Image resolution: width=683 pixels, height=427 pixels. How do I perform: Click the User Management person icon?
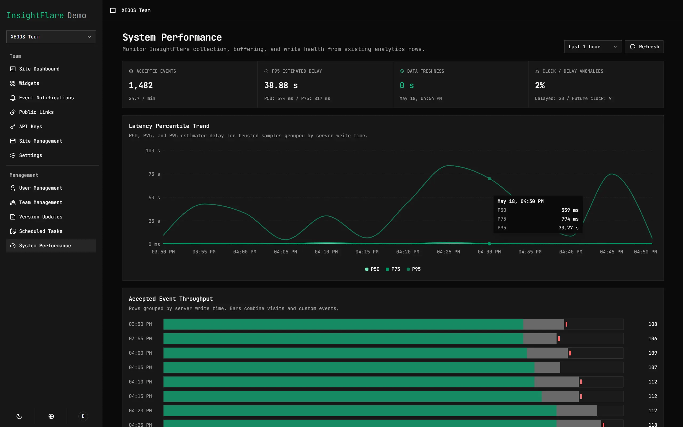[x=13, y=188]
